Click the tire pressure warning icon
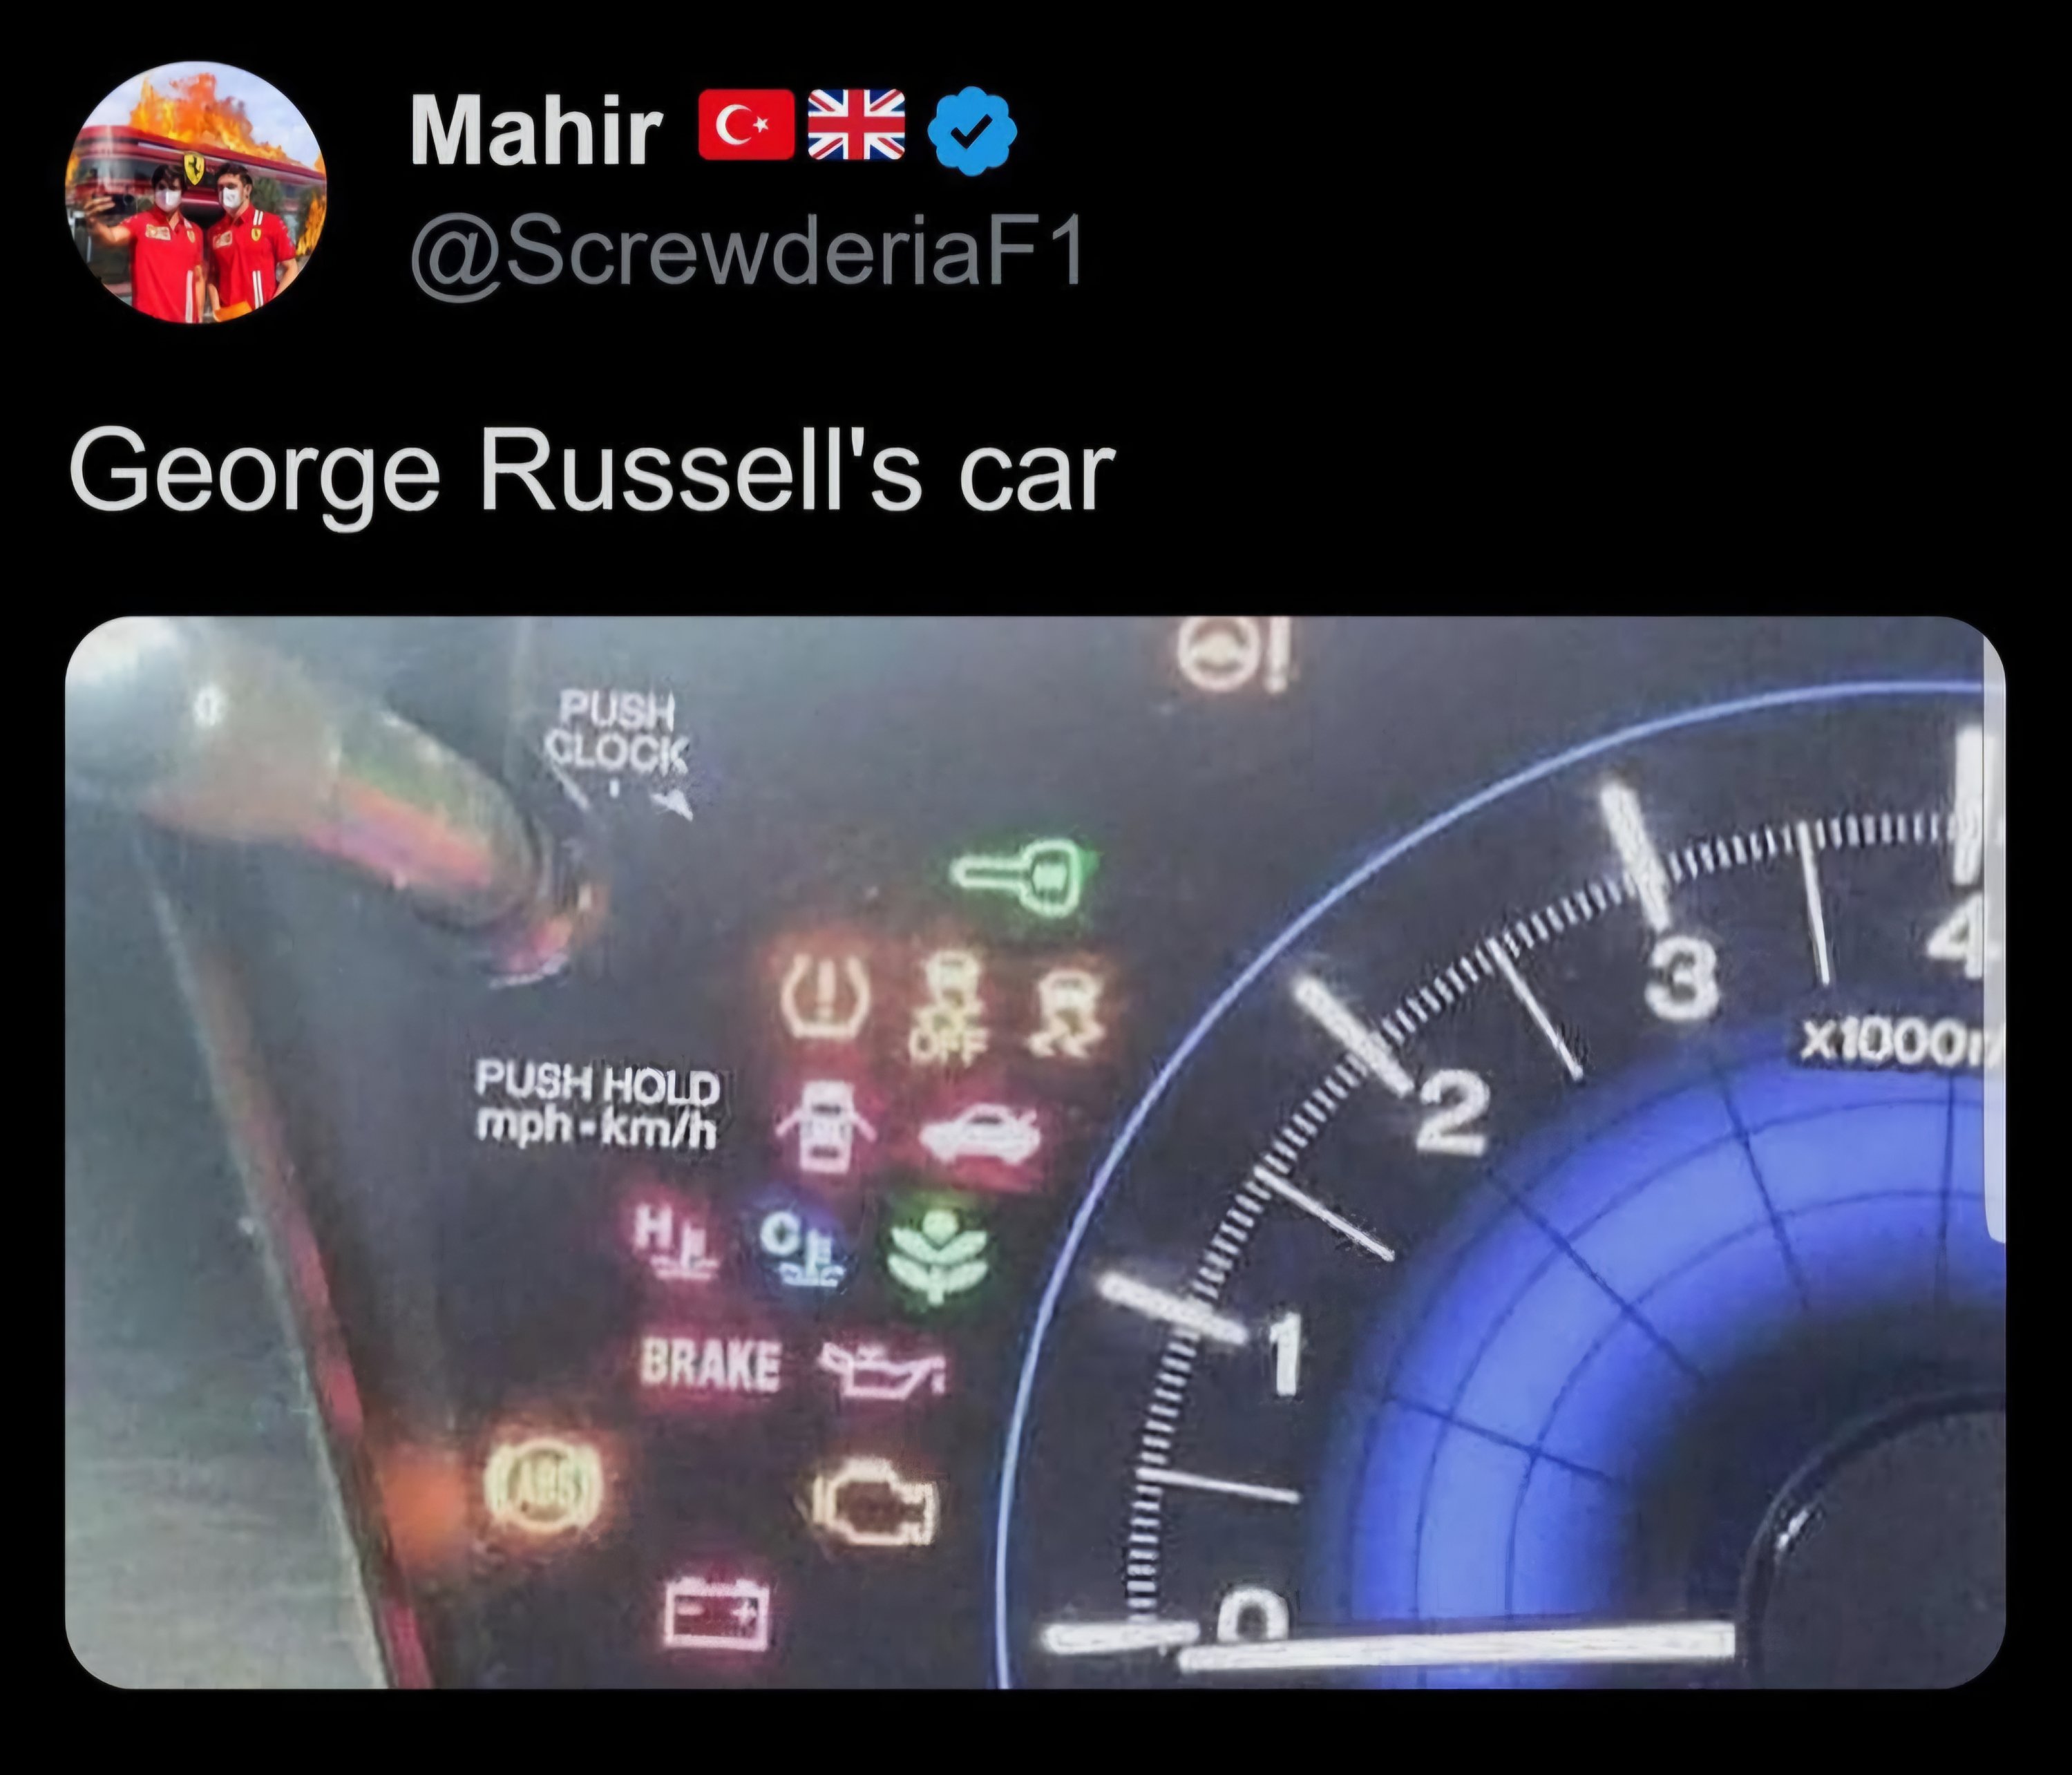 (824, 994)
